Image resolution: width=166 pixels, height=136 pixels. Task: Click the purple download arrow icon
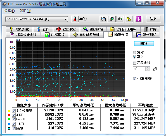(138, 19)
